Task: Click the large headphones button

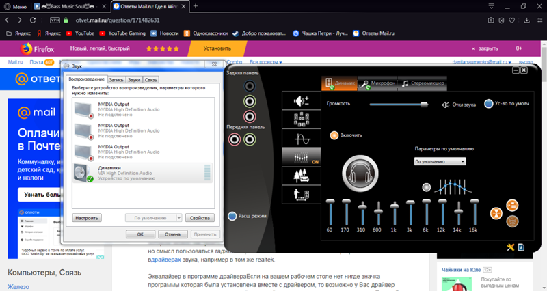Action: 360,174
